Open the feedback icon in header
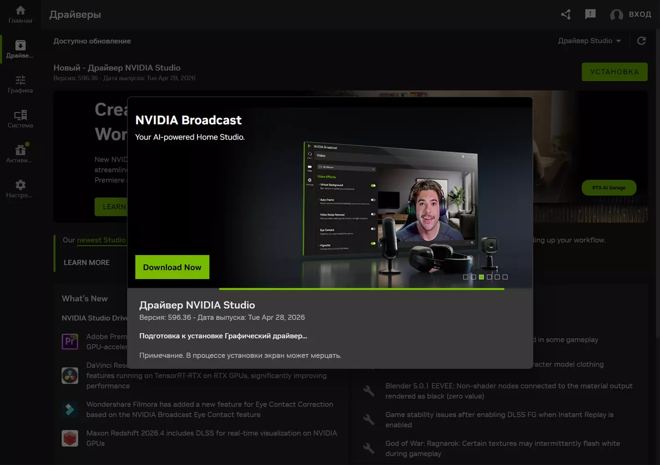The height and width of the screenshot is (465, 660). [590, 15]
